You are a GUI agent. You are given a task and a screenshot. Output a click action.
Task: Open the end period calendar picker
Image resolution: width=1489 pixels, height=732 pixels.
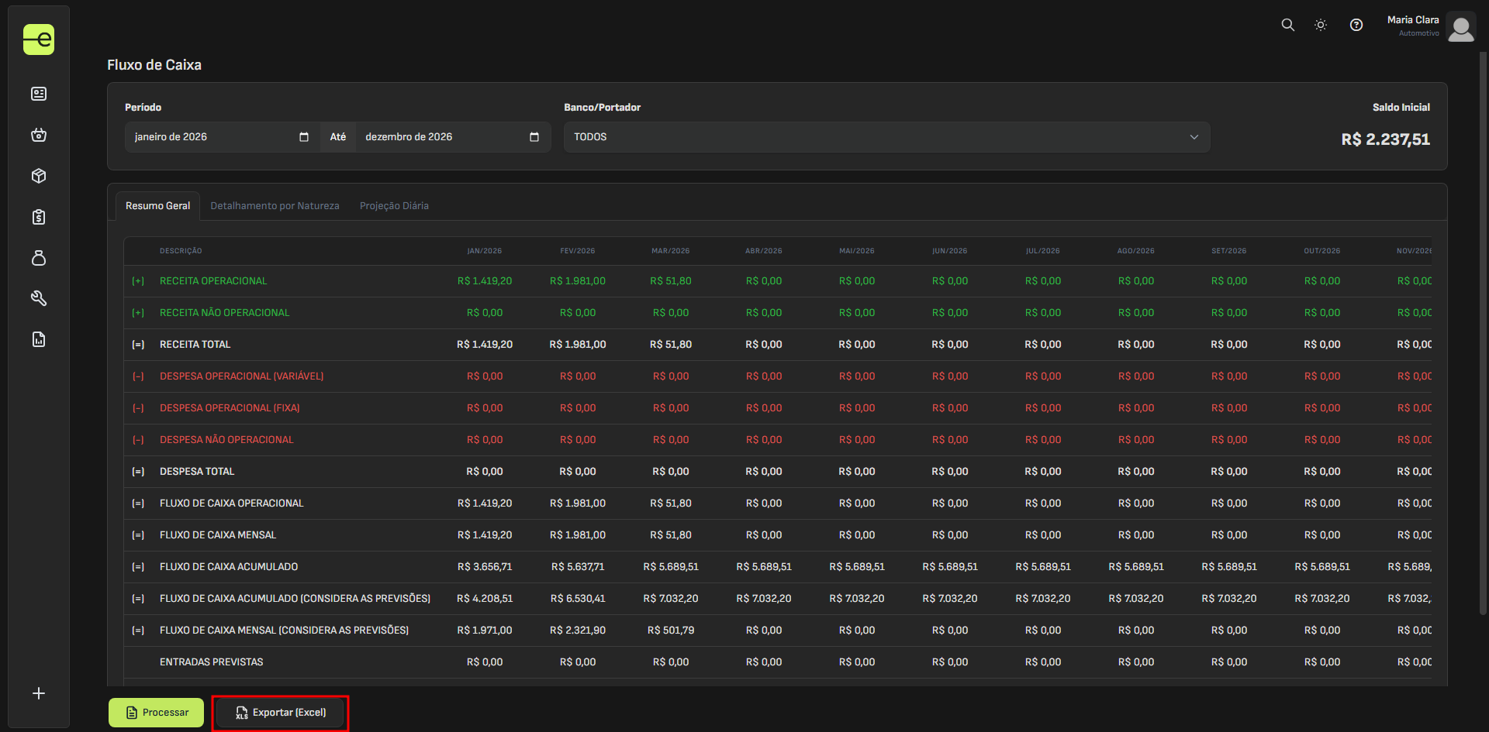(x=534, y=137)
